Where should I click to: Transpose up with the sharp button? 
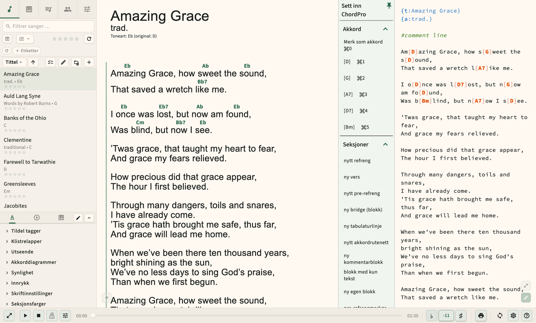tap(461, 316)
